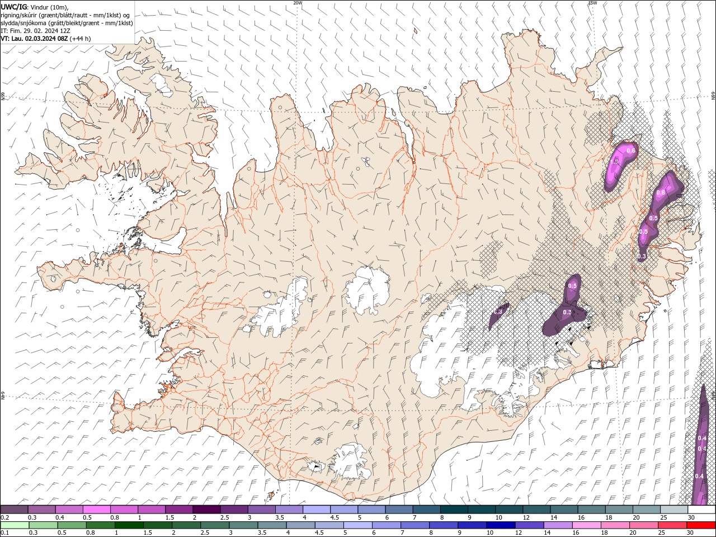Click the "15W" longitude label
Screen dimensions: 716x537
point(592,3)
